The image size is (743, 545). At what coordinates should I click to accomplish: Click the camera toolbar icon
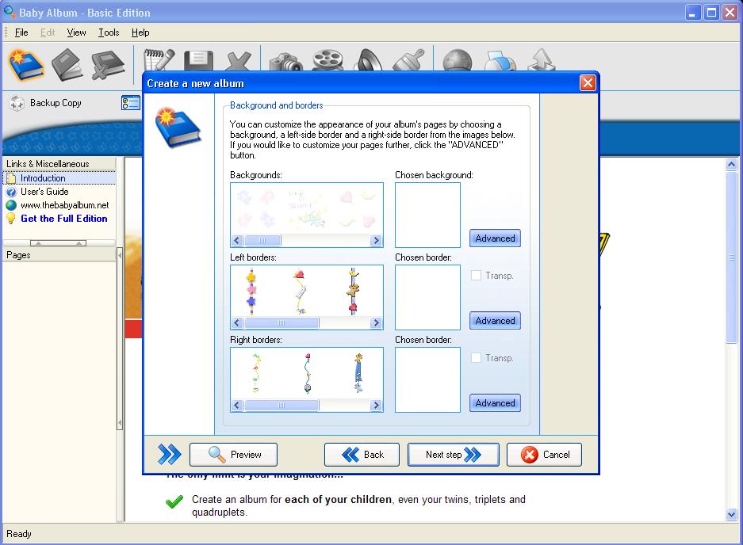pos(286,62)
